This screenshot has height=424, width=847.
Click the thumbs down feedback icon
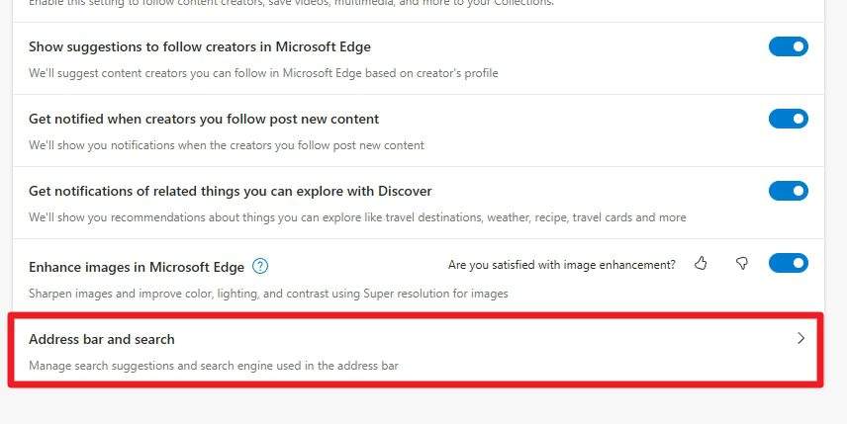(x=742, y=263)
